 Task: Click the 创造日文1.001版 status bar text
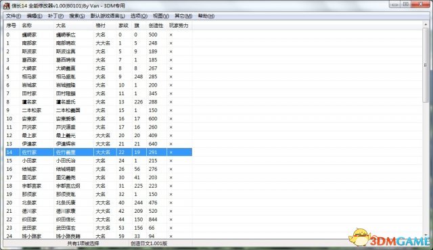149,244
